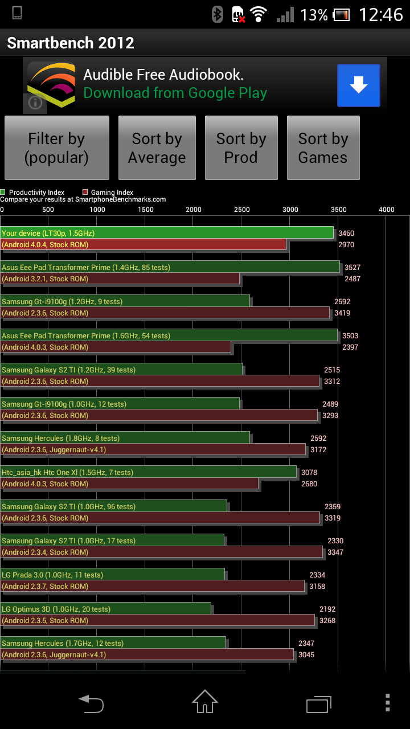This screenshot has width=410, height=729.
Task: Select the Sort by Prod button
Action: pyautogui.click(x=241, y=148)
